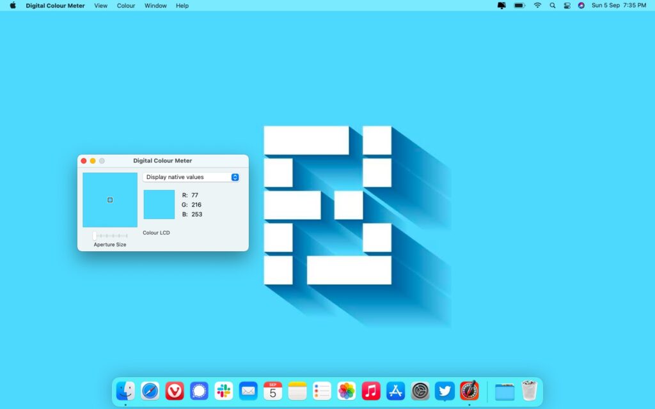
Task: Open the Help menu
Action: point(182,6)
